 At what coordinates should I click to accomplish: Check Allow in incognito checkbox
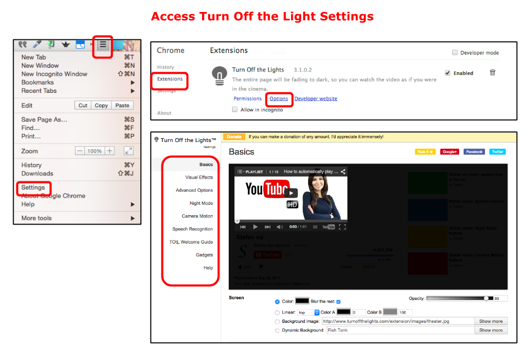pyautogui.click(x=235, y=109)
